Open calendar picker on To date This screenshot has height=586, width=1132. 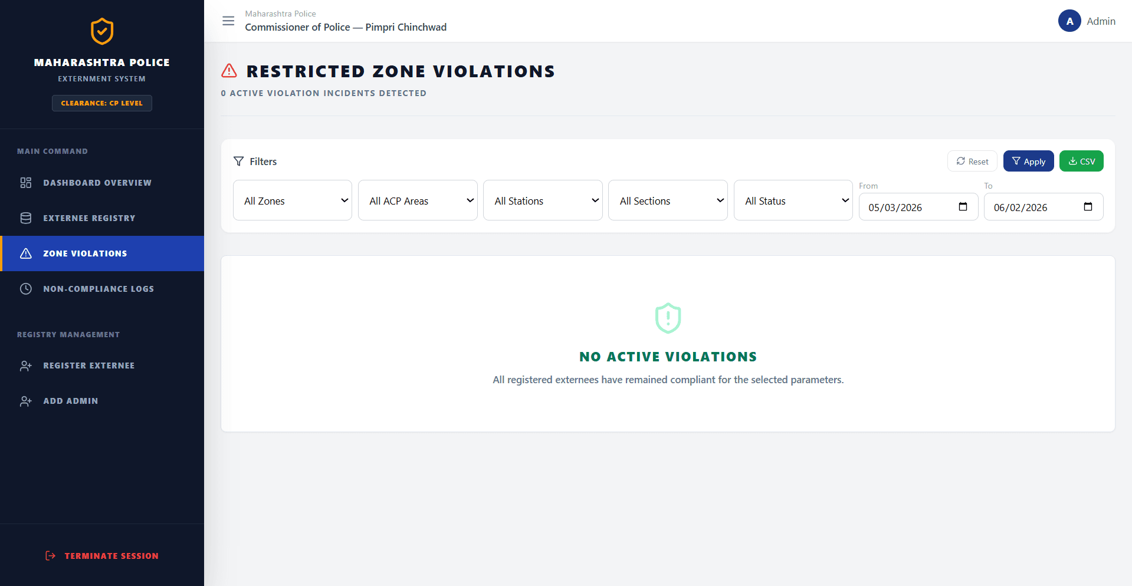point(1088,206)
